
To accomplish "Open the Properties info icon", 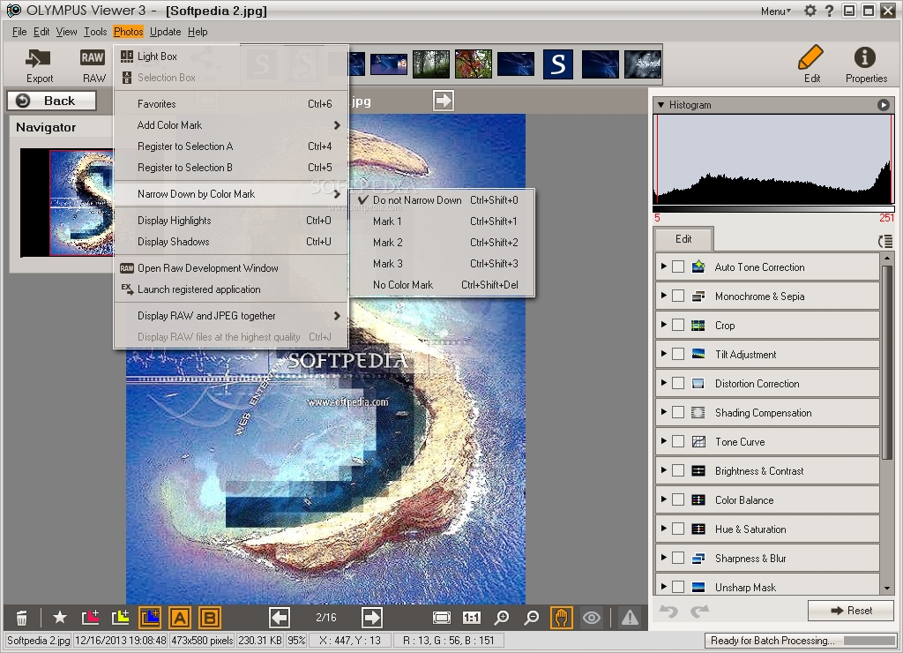I will [x=866, y=64].
